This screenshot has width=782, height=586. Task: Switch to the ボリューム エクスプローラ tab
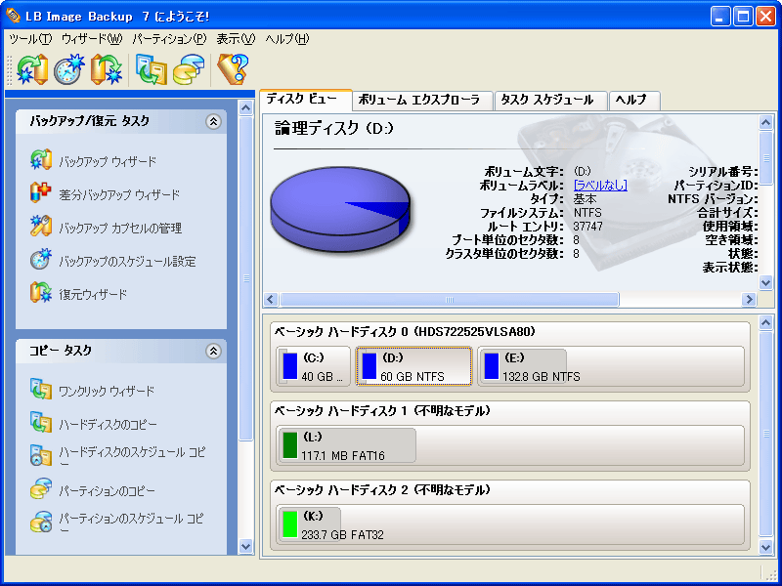pyautogui.click(x=423, y=101)
